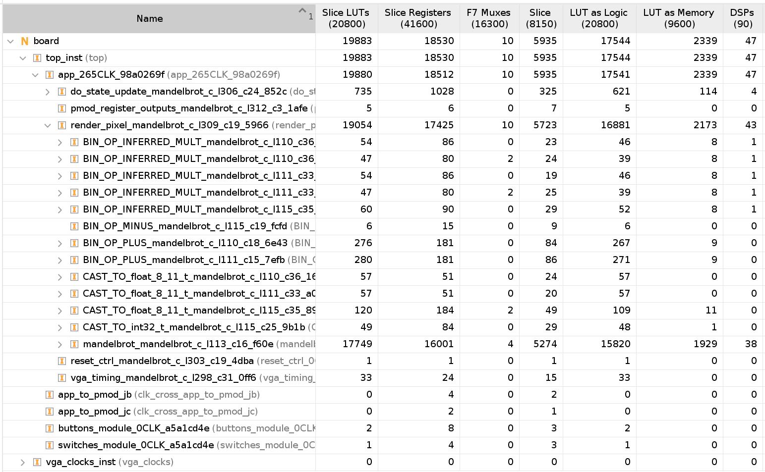
Task: Expand the mandelbrot_mandelbrot_c_l113 node
Action: pyautogui.click(x=60, y=344)
